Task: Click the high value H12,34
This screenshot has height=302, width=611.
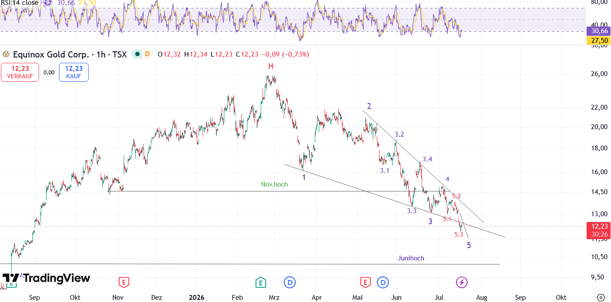Action: click(x=196, y=54)
